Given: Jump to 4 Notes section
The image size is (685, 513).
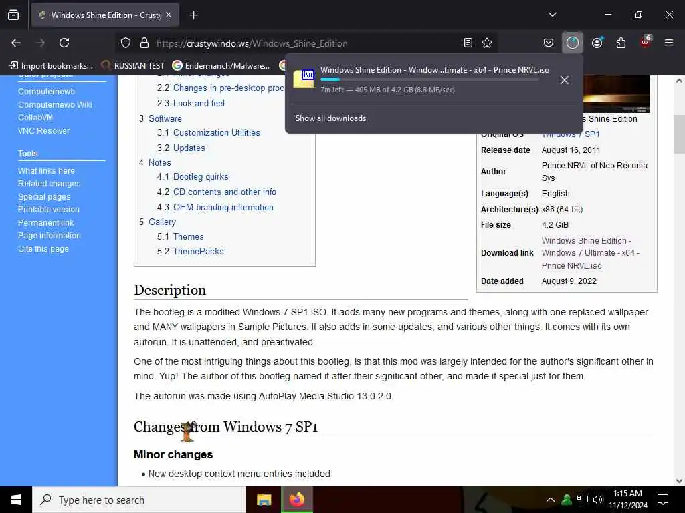Looking at the screenshot, I should pyautogui.click(x=155, y=162).
